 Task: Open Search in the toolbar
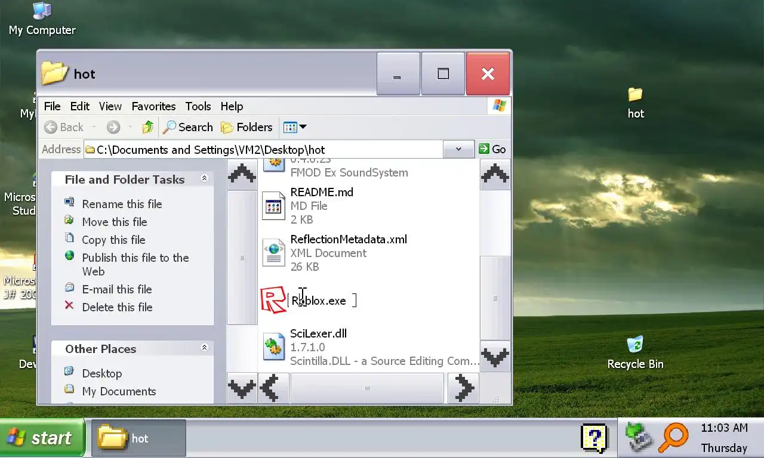(x=188, y=127)
